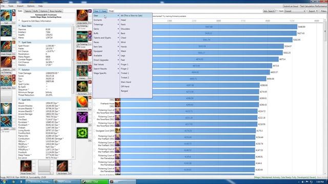Collapse the Solution section
This screenshot has width=328, height=184.
tap(19, 70)
